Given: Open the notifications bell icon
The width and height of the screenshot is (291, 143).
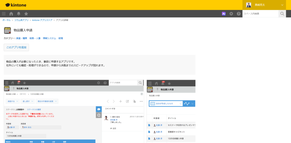Looking at the screenshot, I should pyautogui.click(x=18, y=14).
